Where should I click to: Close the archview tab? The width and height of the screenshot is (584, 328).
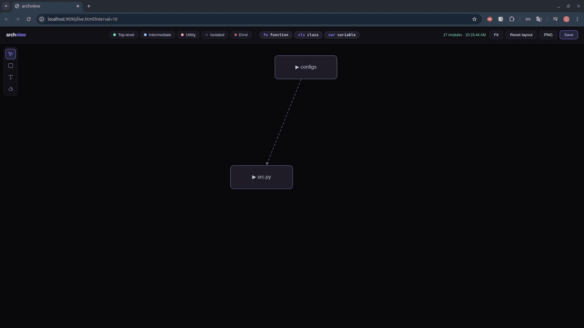(x=78, y=6)
